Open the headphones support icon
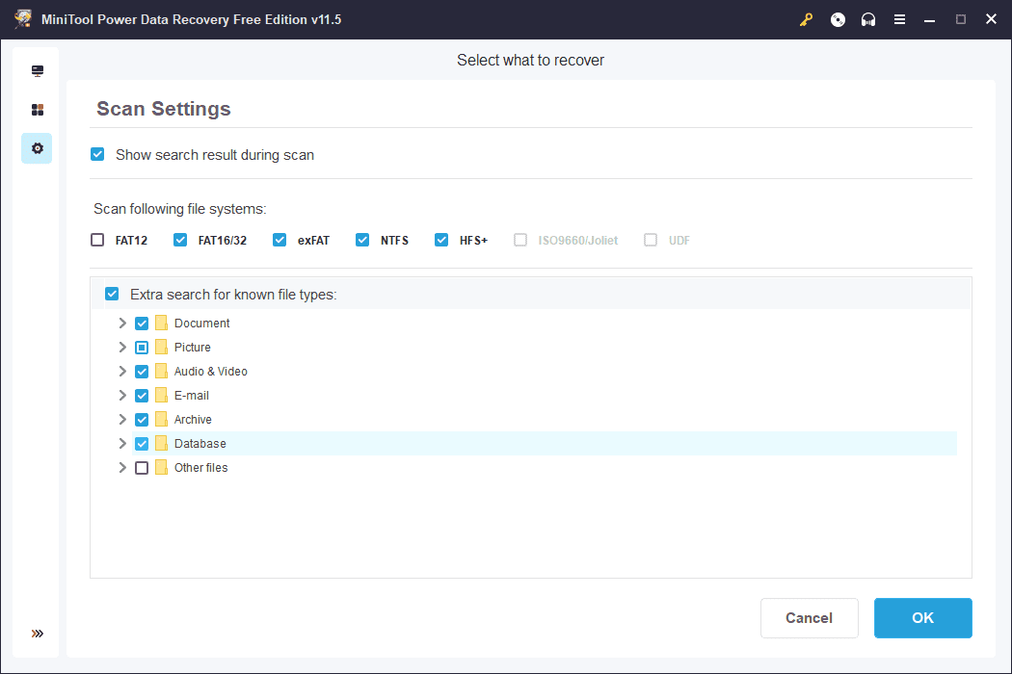The height and width of the screenshot is (674, 1012). (x=868, y=19)
